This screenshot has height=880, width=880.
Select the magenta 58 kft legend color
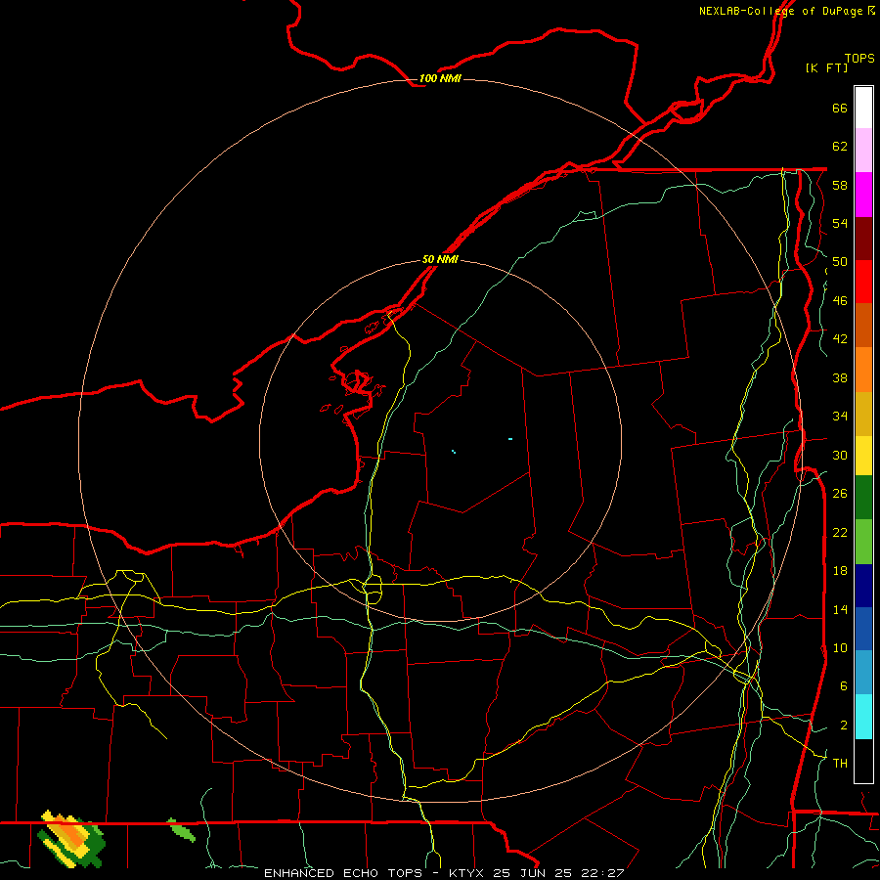click(863, 195)
